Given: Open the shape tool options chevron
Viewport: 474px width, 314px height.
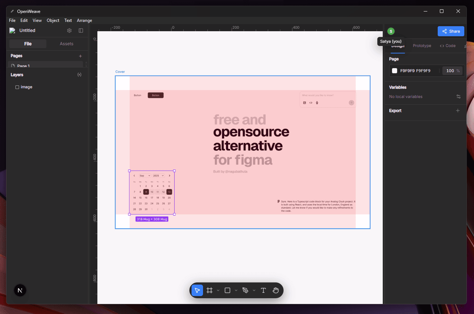Looking at the screenshot, I should click(236, 290).
